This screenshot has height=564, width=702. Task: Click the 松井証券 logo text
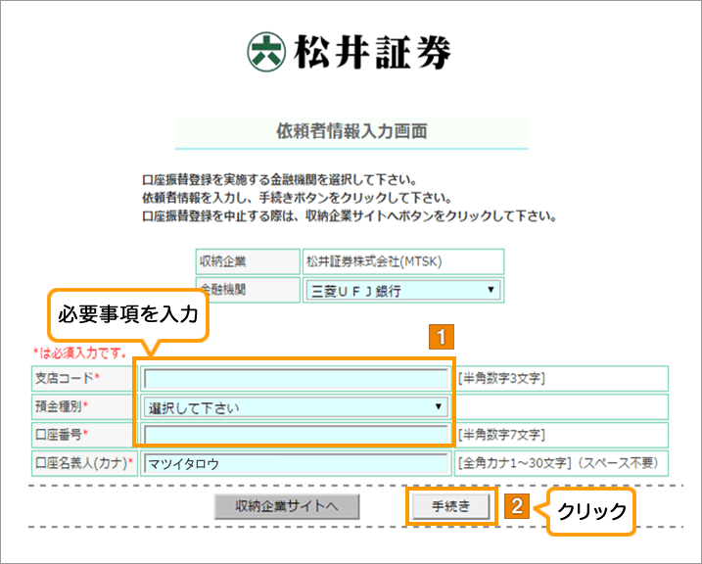coord(371,53)
